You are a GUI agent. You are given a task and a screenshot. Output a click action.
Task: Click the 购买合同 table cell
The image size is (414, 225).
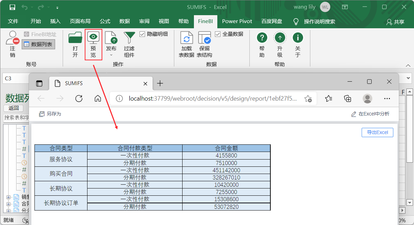click(x=61, y=174)
